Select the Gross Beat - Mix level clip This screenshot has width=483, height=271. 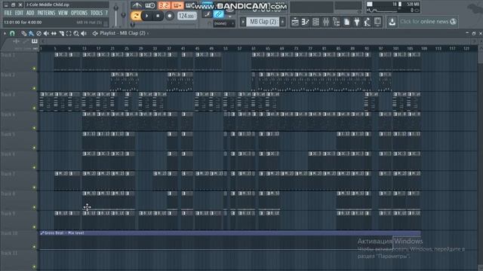coord(229,233)
